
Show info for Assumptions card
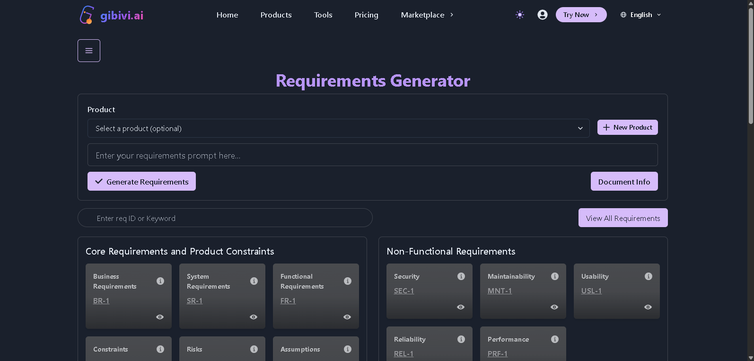click(x=348, y=349)
